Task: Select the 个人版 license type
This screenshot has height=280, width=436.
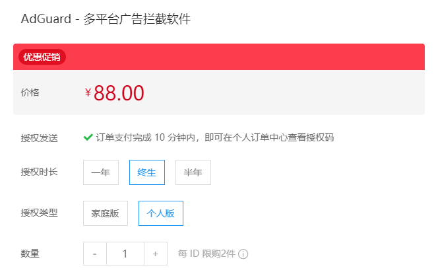Action: click(161, 213)
